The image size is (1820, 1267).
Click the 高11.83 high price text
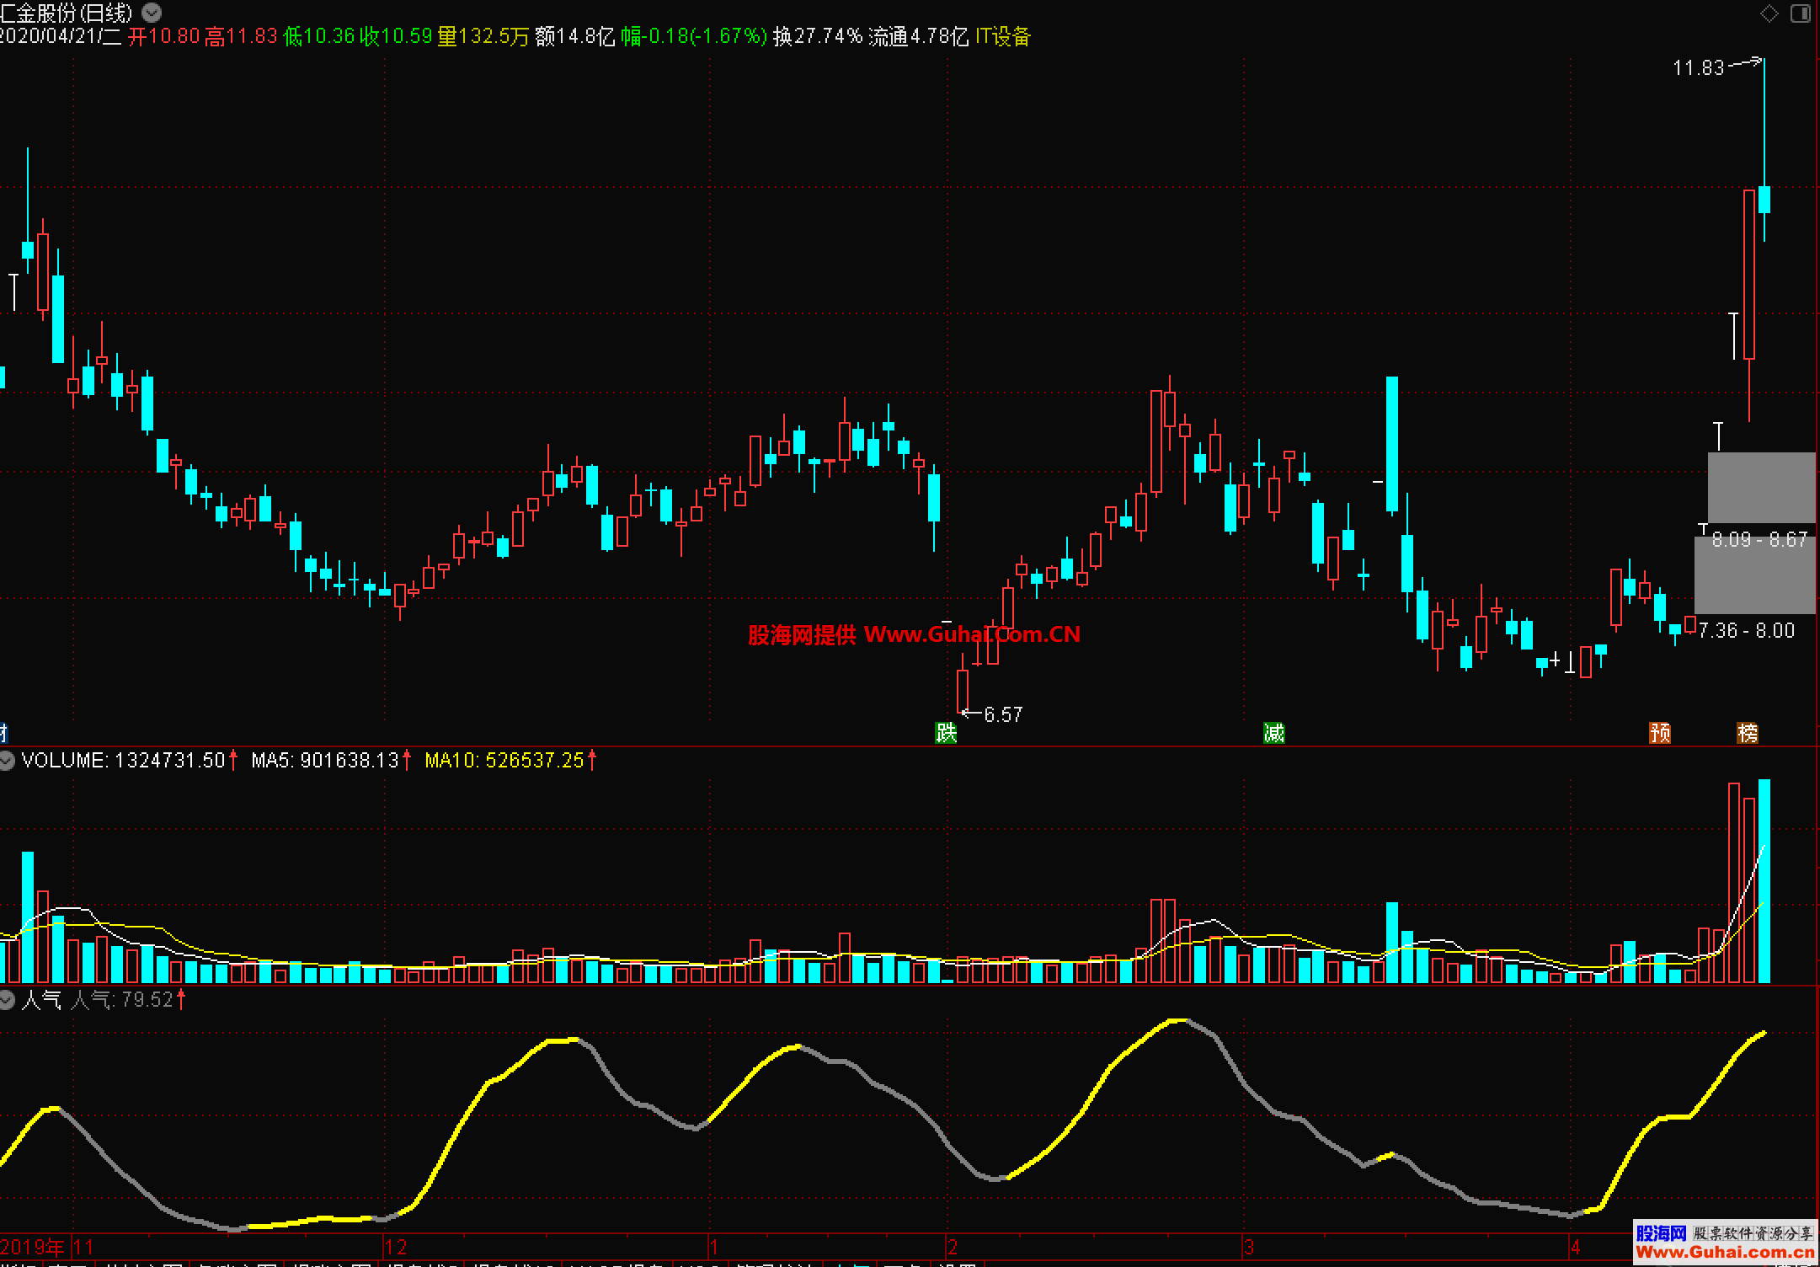click(241, 36)
